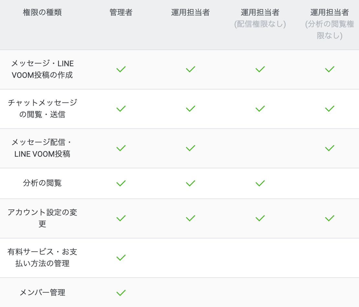Click 運用担当者 checkmark in 分析の閲覧 row
Screen dimensions: 359x307
(190, 183)
